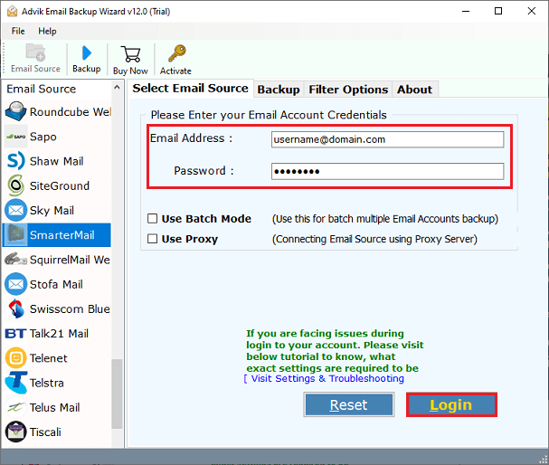Click the Backup play toolbar icon
The image size is (549, 465).
[x=87, y=52]
